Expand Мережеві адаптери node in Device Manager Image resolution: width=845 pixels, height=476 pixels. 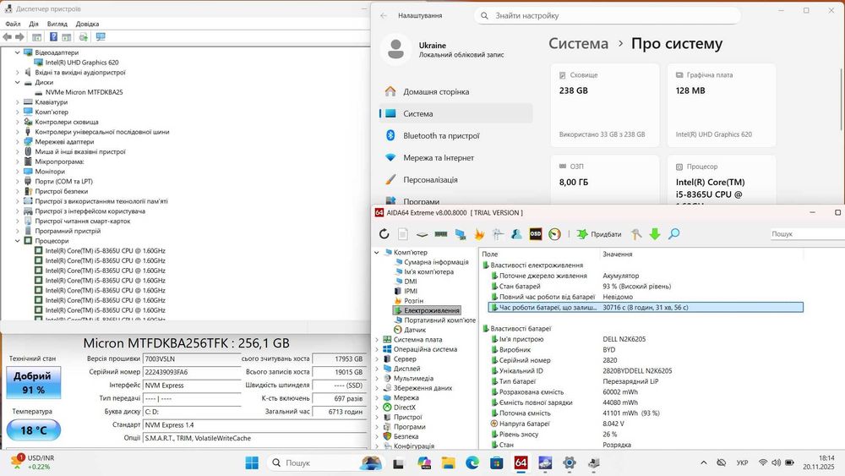[x=17, y=142]
